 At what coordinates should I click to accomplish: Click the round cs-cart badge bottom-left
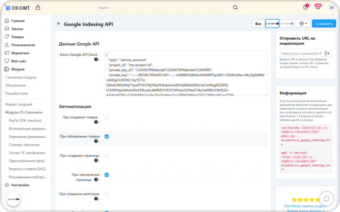coord(14,199)
